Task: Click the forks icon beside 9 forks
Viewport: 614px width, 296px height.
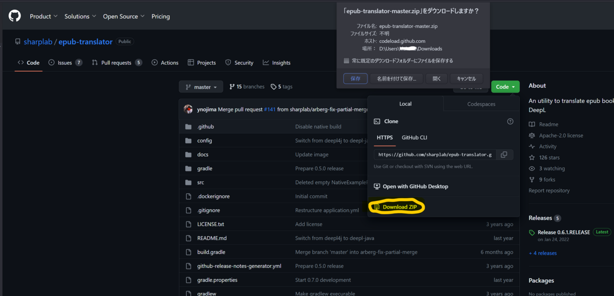Action: coord(532,179)
